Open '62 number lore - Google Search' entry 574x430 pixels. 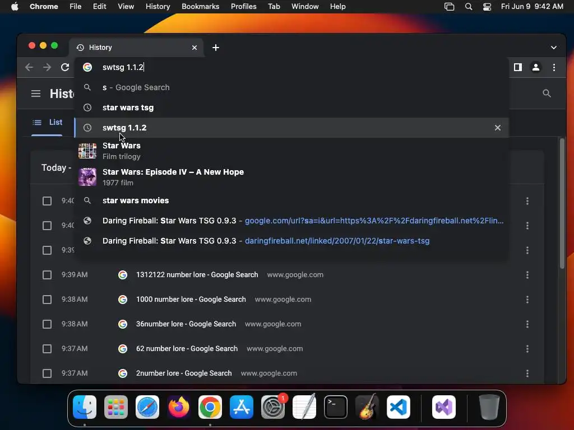click(x=187, y=349)
